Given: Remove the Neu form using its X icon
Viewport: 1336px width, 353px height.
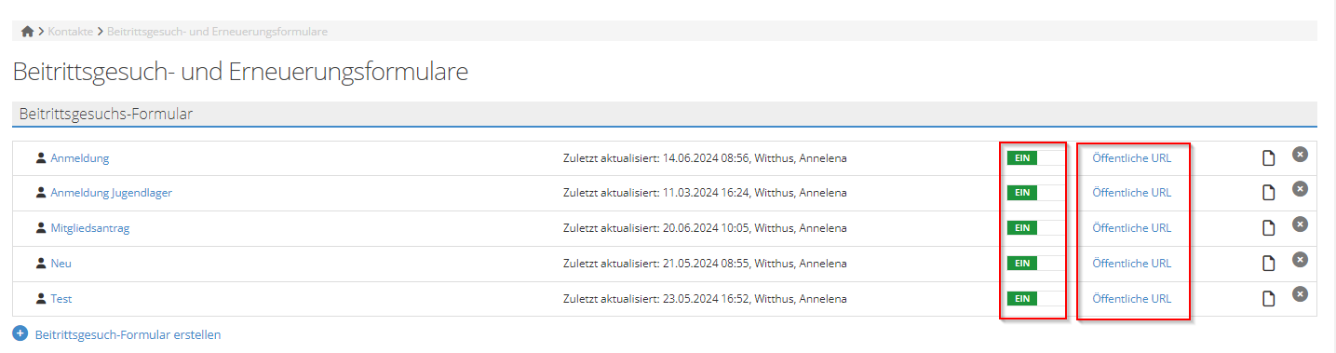Looking at the screenshot, I should click(1300, 259).
